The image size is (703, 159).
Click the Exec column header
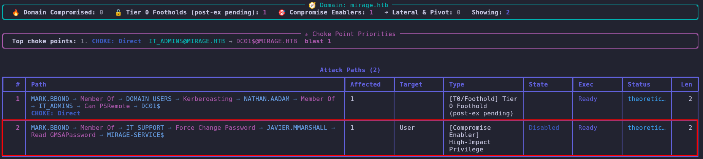click(x=586, y=85)
